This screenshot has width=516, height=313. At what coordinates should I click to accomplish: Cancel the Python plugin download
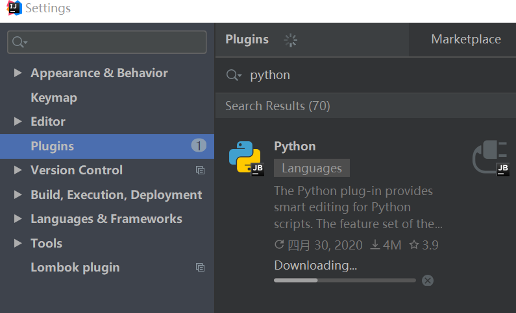[427, 281]
